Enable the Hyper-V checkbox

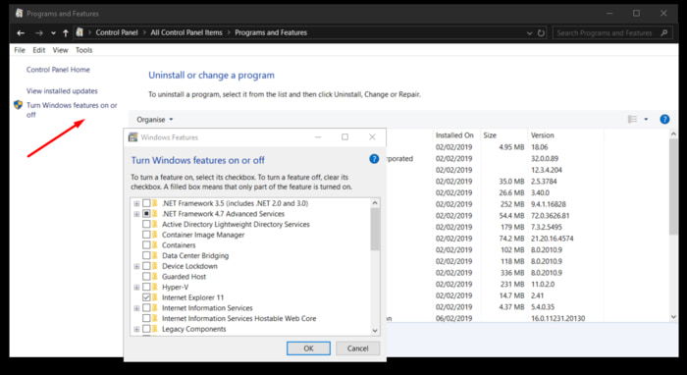point(146,287)
